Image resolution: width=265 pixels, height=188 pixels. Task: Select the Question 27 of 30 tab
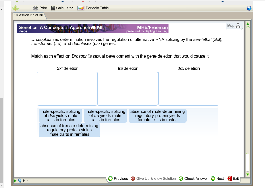[29, 15]
